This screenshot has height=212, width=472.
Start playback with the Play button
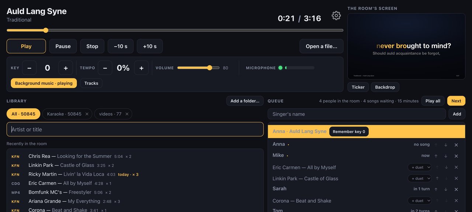[26, 46]
